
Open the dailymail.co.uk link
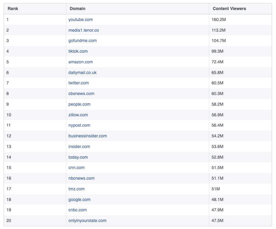pyautogui.click(x=82, y=72)
